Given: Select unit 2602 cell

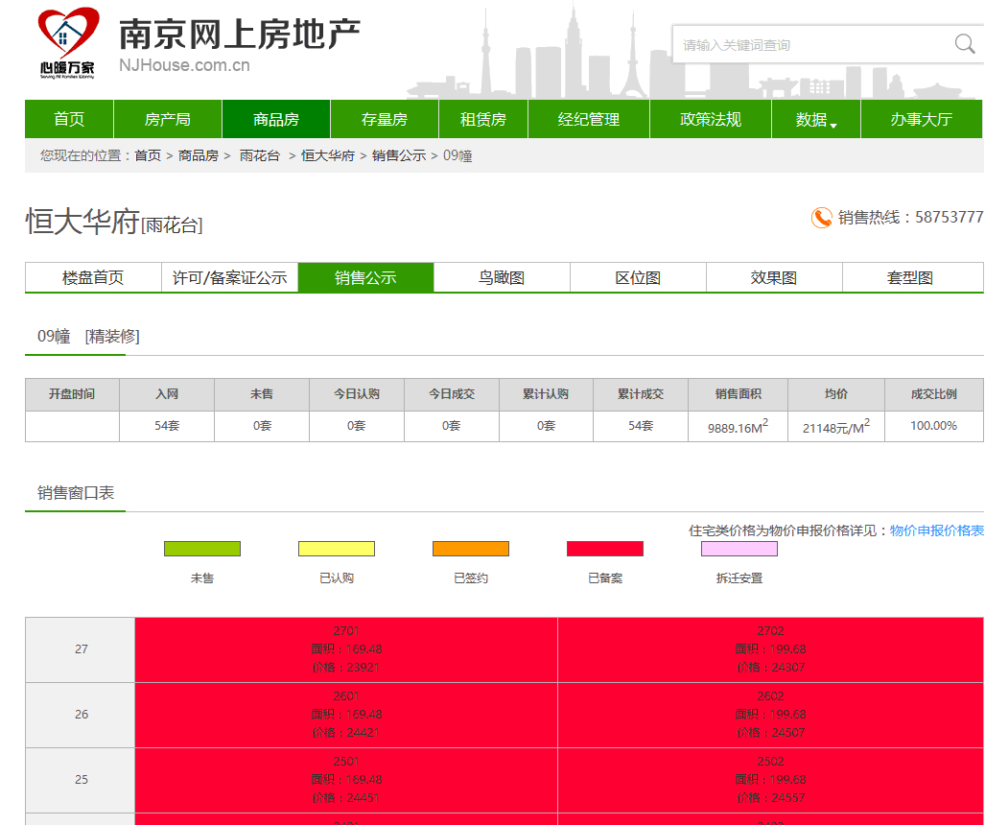Looking at the screenshot, I should pyautogui.click(x=771, y=715).
